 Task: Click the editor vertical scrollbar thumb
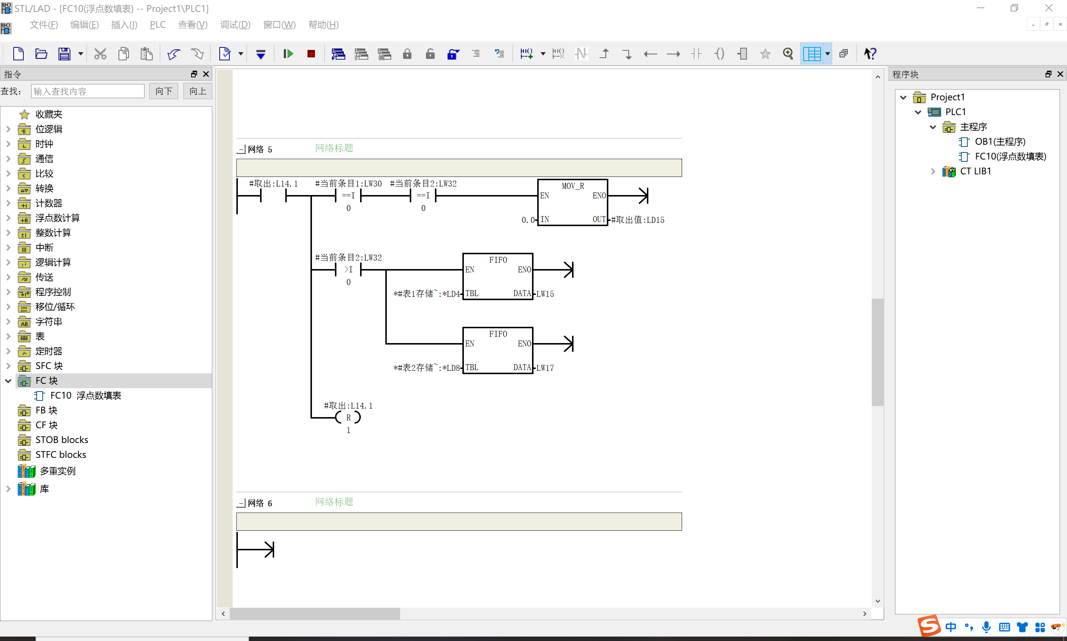tap(877, 352)
